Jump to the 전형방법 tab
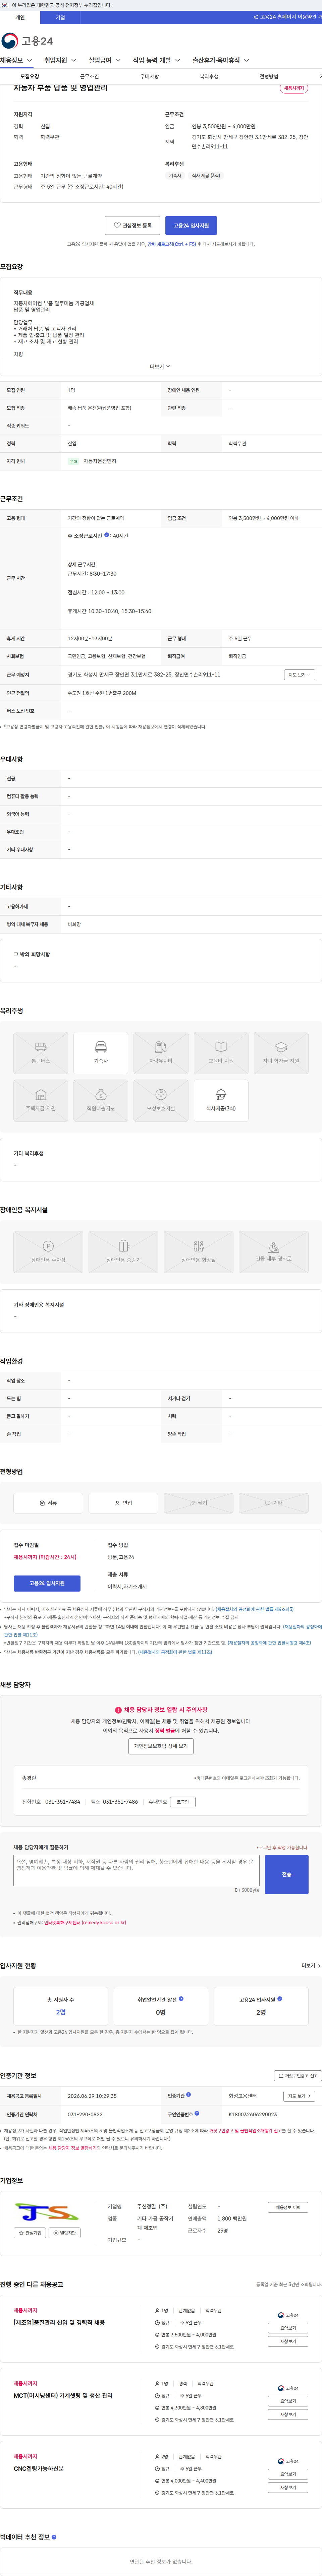322x2576 pixels. (269, 76)
